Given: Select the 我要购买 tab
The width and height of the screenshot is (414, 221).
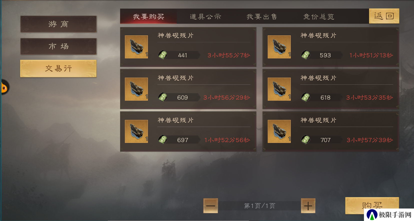Looking at the screenshot, I should point(149,16).
